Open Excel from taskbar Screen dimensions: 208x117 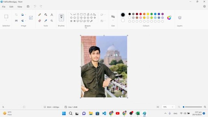coord(138,113)
